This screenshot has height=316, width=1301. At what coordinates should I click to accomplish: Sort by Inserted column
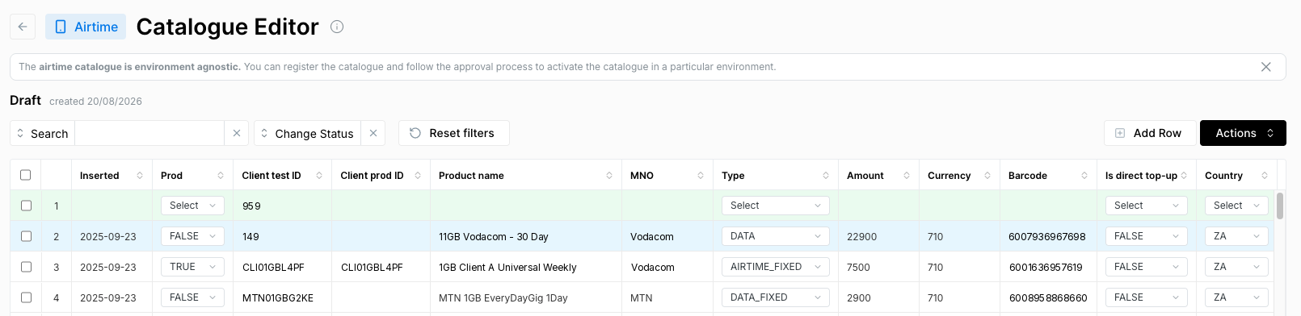(139, 175)
